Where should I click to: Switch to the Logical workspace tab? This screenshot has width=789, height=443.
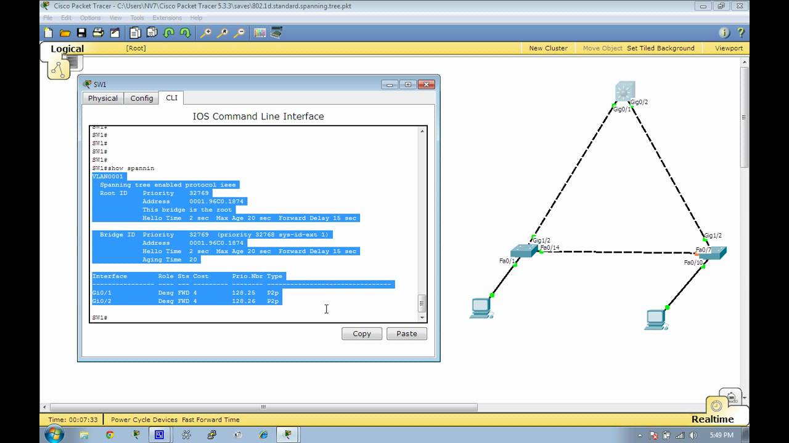67,49
